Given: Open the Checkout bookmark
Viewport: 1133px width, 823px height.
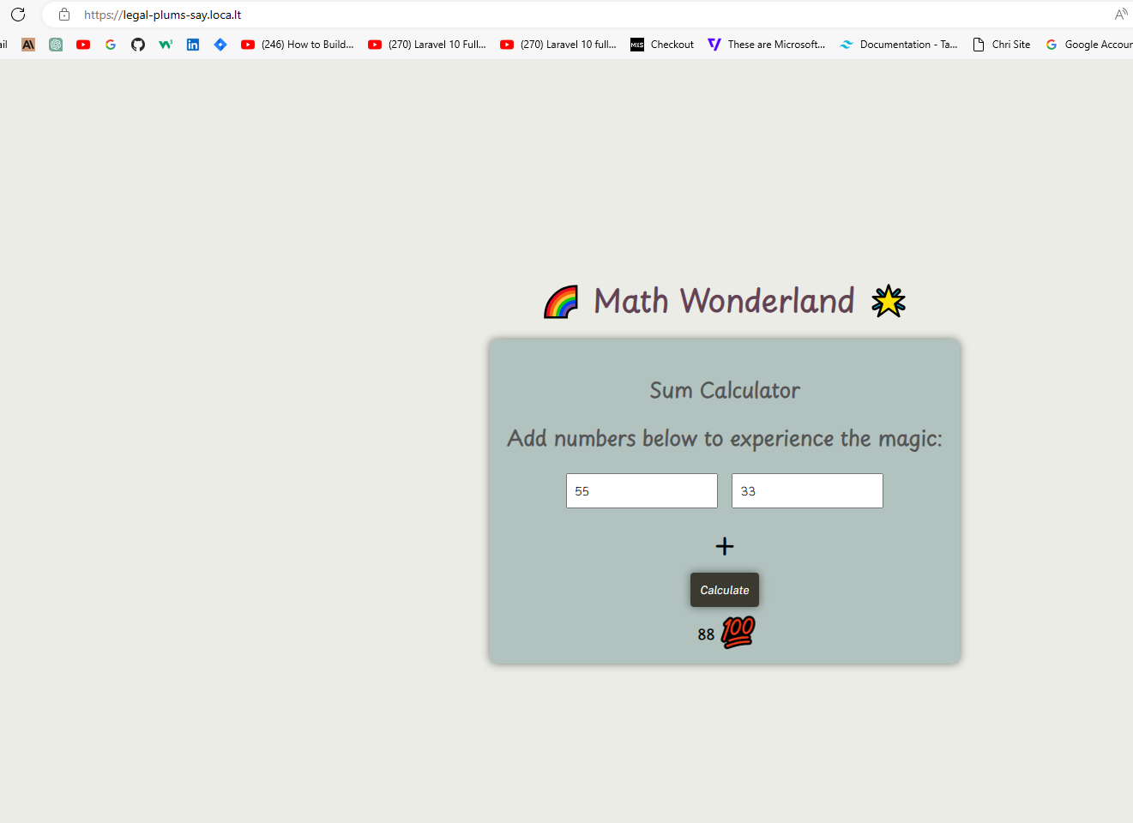Looking at the screenshot, I should (662, 45).
